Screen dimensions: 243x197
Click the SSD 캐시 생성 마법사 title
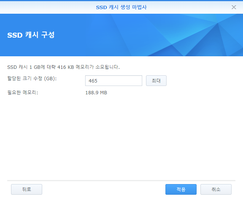121,7
